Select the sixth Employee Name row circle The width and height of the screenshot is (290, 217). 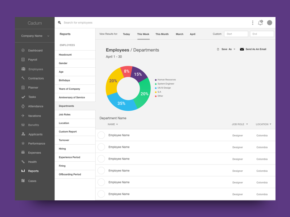(101, 194)
